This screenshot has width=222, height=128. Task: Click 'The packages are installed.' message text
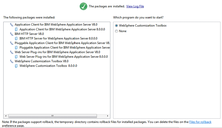pyautogui.click(x=107, y=6)
